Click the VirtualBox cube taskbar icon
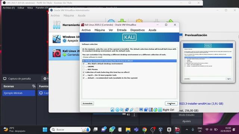Screen dimensions: 239x134 pyautogui.click(x=161, y=130)
